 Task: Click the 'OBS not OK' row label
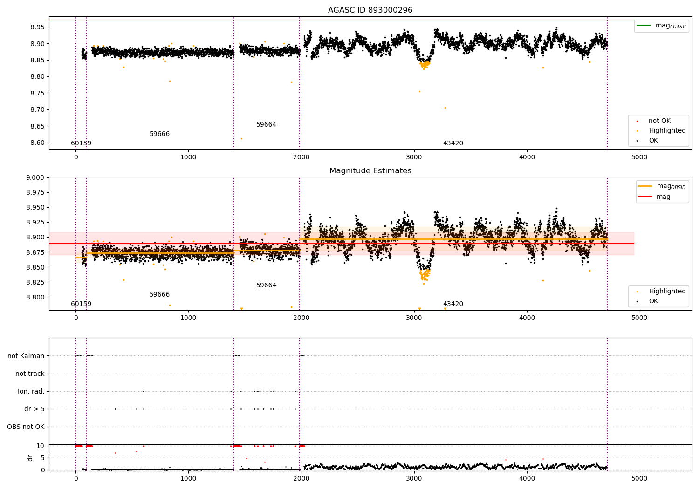click(x=26, y=427)
